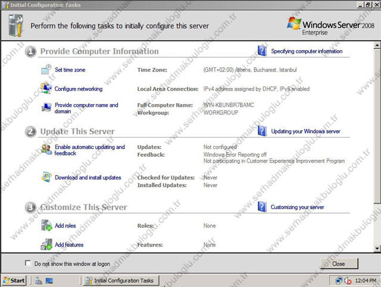Click the Roles: None value
Image resolution: width=381 pixels, height=287 pixels.
click(210, 226)
